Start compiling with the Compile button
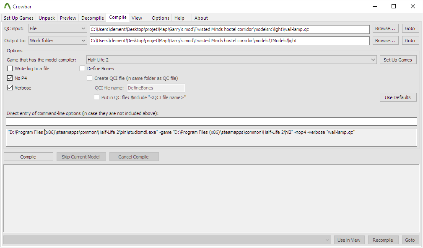This screenshot has width=423, height=248. (x=29, y=157)
